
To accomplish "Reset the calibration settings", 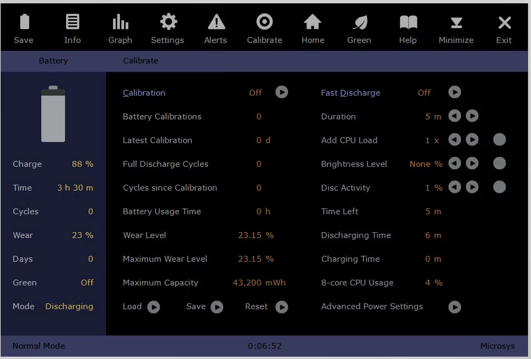I will [x=282, y=307].
